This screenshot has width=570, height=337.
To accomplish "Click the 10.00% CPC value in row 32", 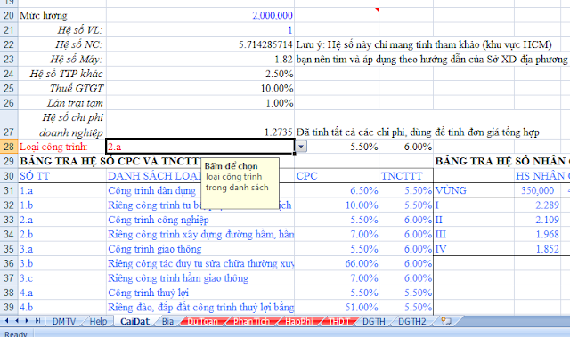I will pos(362,205).
